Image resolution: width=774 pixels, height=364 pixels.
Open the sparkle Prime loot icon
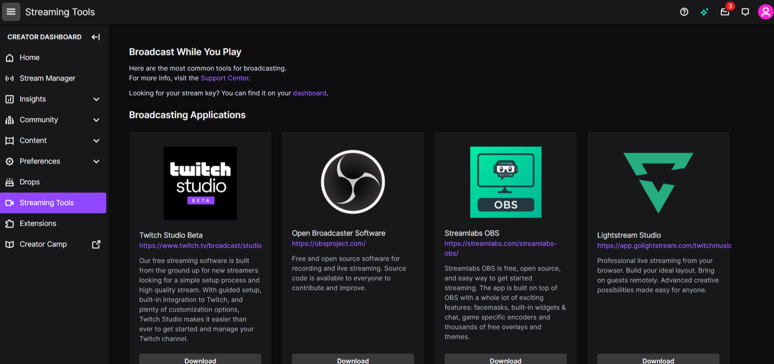tap(704, 12)
